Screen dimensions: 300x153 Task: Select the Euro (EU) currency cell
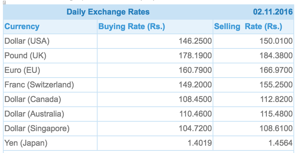(x=23, y=70)
